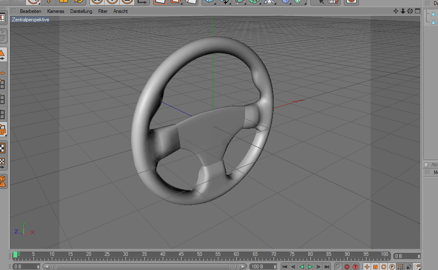Step to next frame
The height and width of the screenshot is (270, 438).
tap(318, 267)
